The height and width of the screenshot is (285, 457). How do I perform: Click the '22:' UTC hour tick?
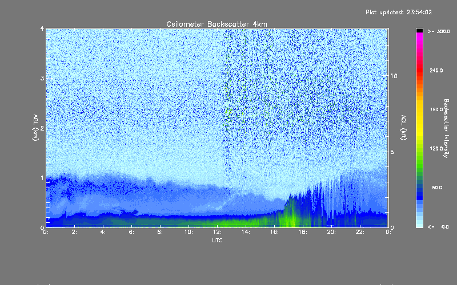point(360,232)
